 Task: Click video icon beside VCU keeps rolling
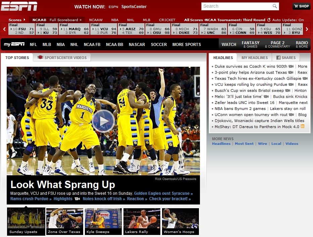pyautogui.click(x=291, y=84)
